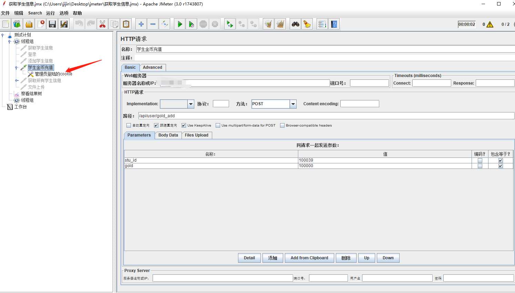Screen dimensions: 515x293
Task: Click the Remote shutdown all icon
Action: 254,24
